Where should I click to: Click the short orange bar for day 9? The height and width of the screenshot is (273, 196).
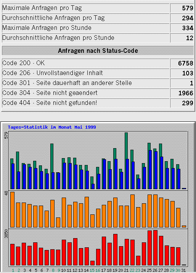58,222
